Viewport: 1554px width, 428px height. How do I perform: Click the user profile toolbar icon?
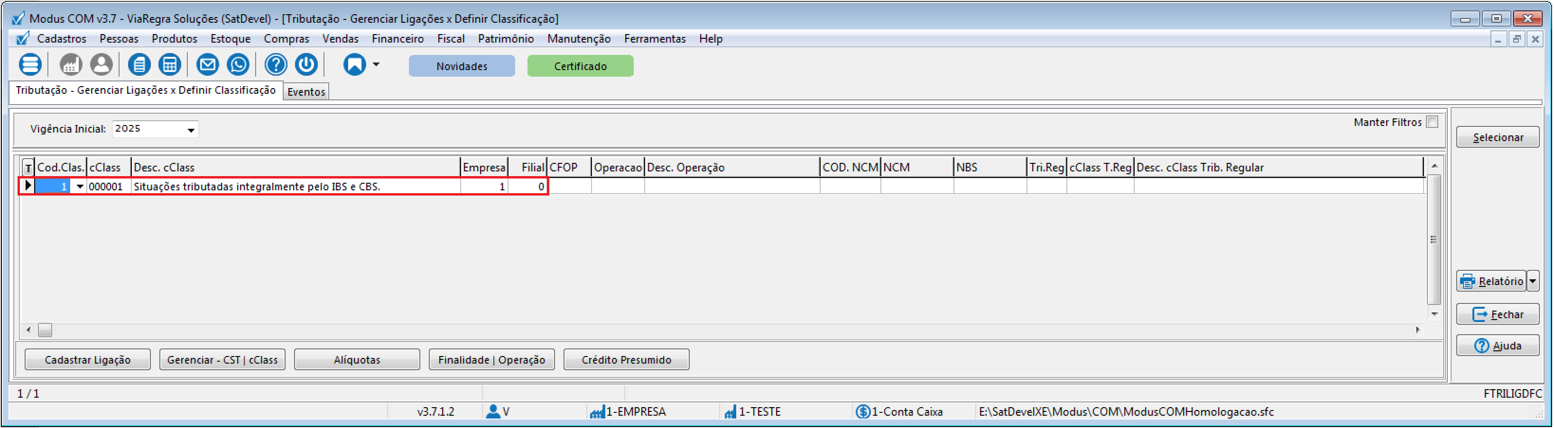pos(102,64)
